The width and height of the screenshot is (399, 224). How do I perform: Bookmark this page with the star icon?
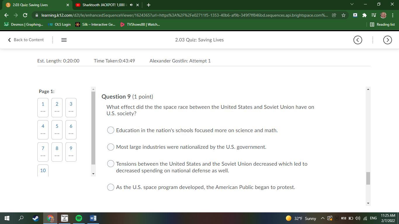pyautogui.click(x=344, y=15)
